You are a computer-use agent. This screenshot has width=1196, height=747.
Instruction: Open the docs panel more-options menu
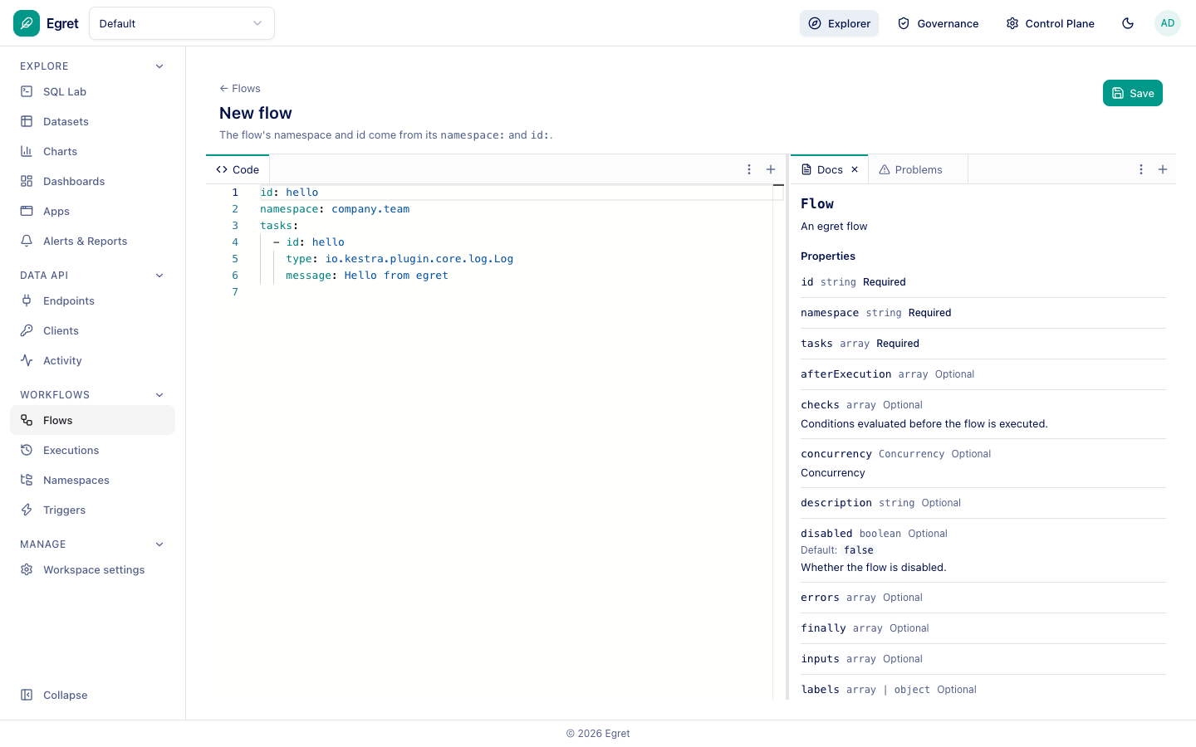pos(1141,169)
